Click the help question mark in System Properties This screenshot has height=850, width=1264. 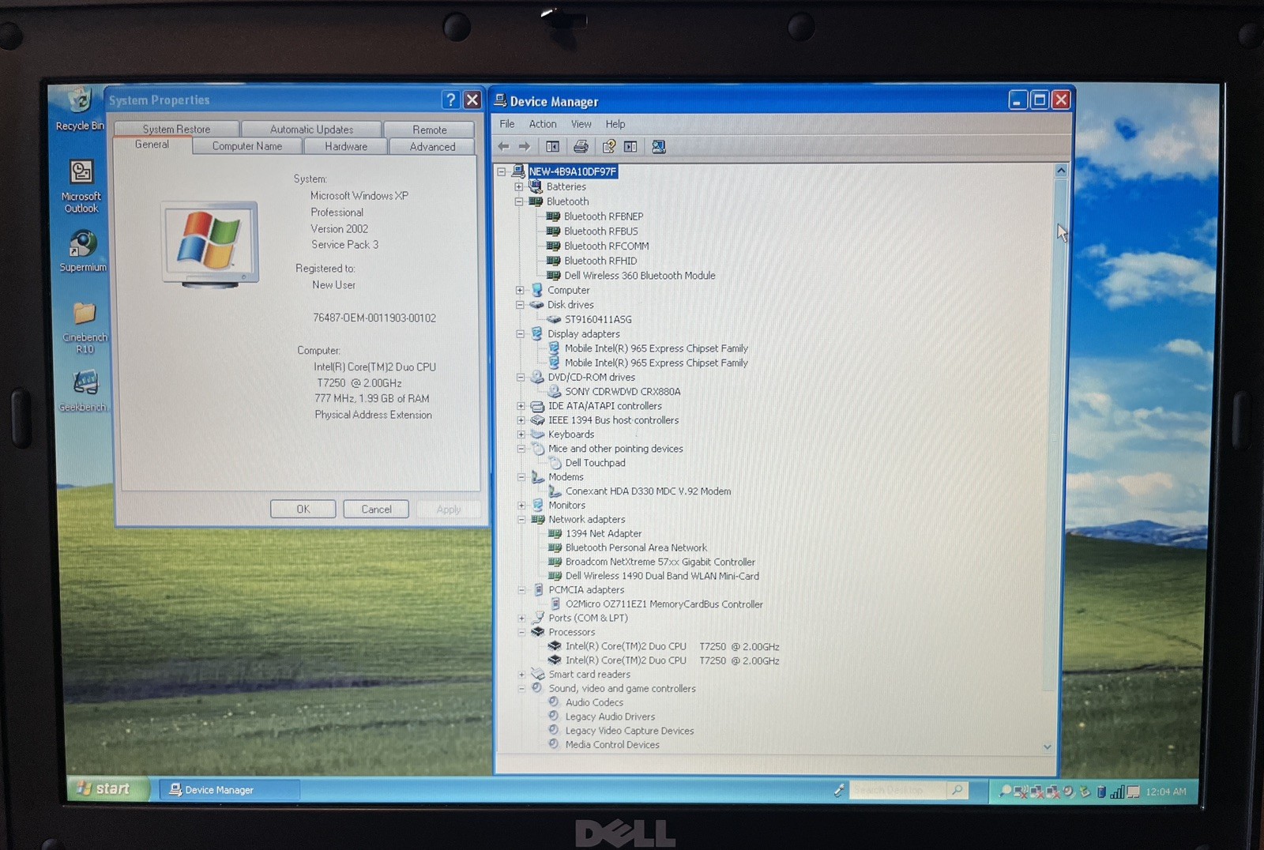click(450, 100)
